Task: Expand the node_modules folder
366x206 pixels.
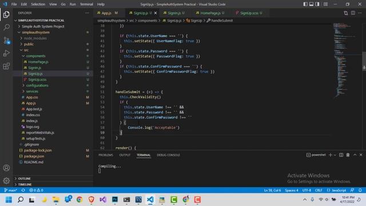Action: coord(22,38)
